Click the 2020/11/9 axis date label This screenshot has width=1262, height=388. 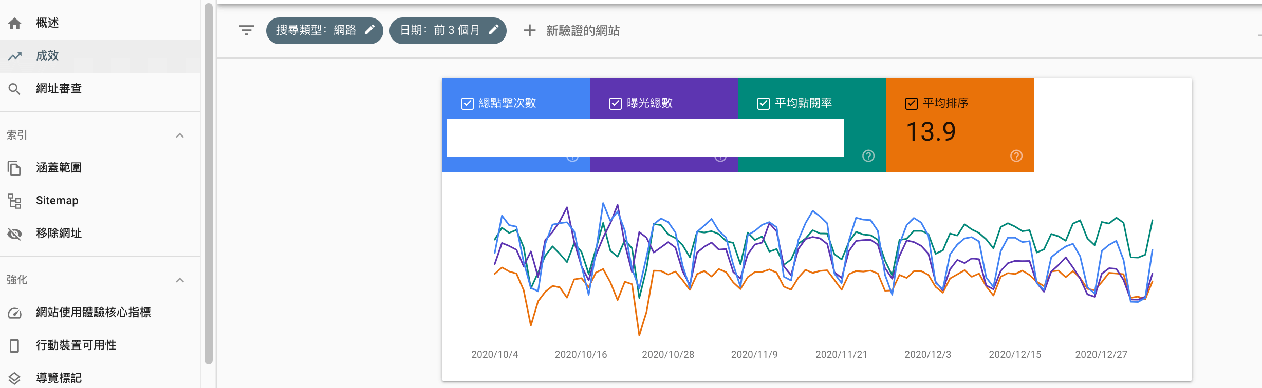[754, 355]
